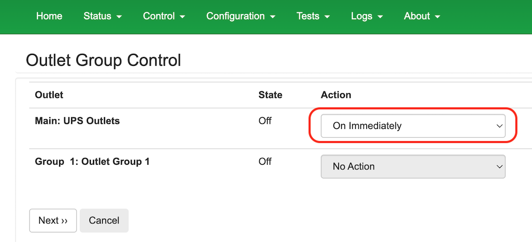Go to the Home page
The height and width of the screenshot is (242, 532).
click(49, 16)
